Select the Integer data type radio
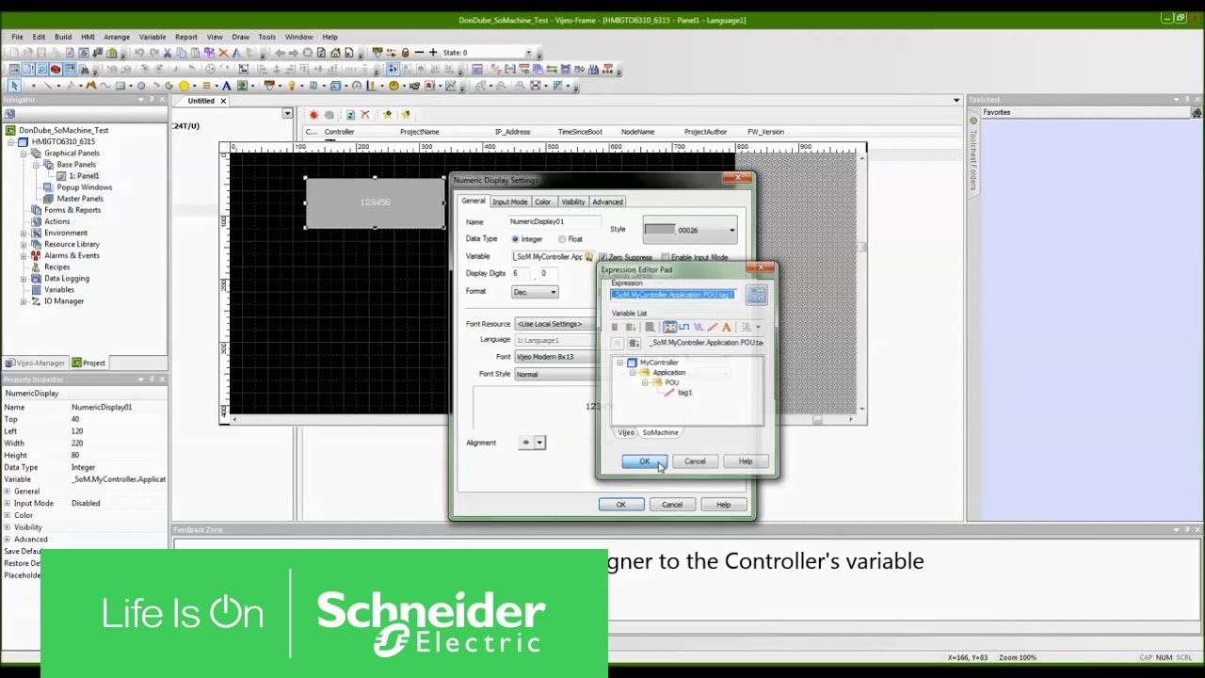Viewport: 1205px width, 678px height. click(516, 239)
